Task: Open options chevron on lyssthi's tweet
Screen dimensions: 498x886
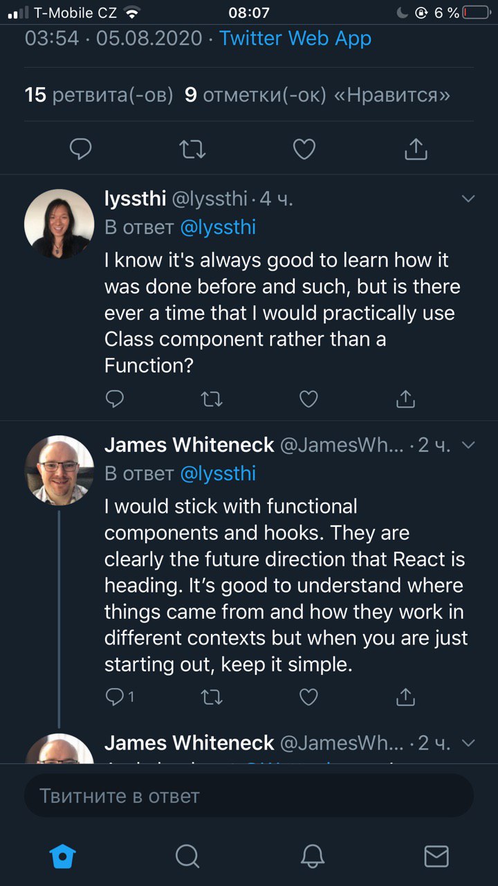Action: point(468,199)
